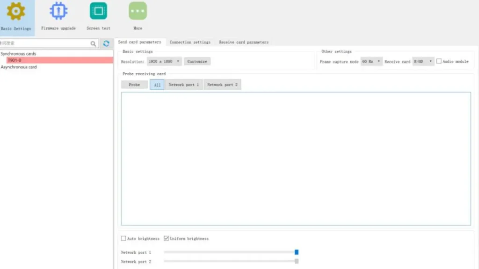479x269 pixels.
Task: Expand the Frame capture mode dropdown
Action: [371, 61]
